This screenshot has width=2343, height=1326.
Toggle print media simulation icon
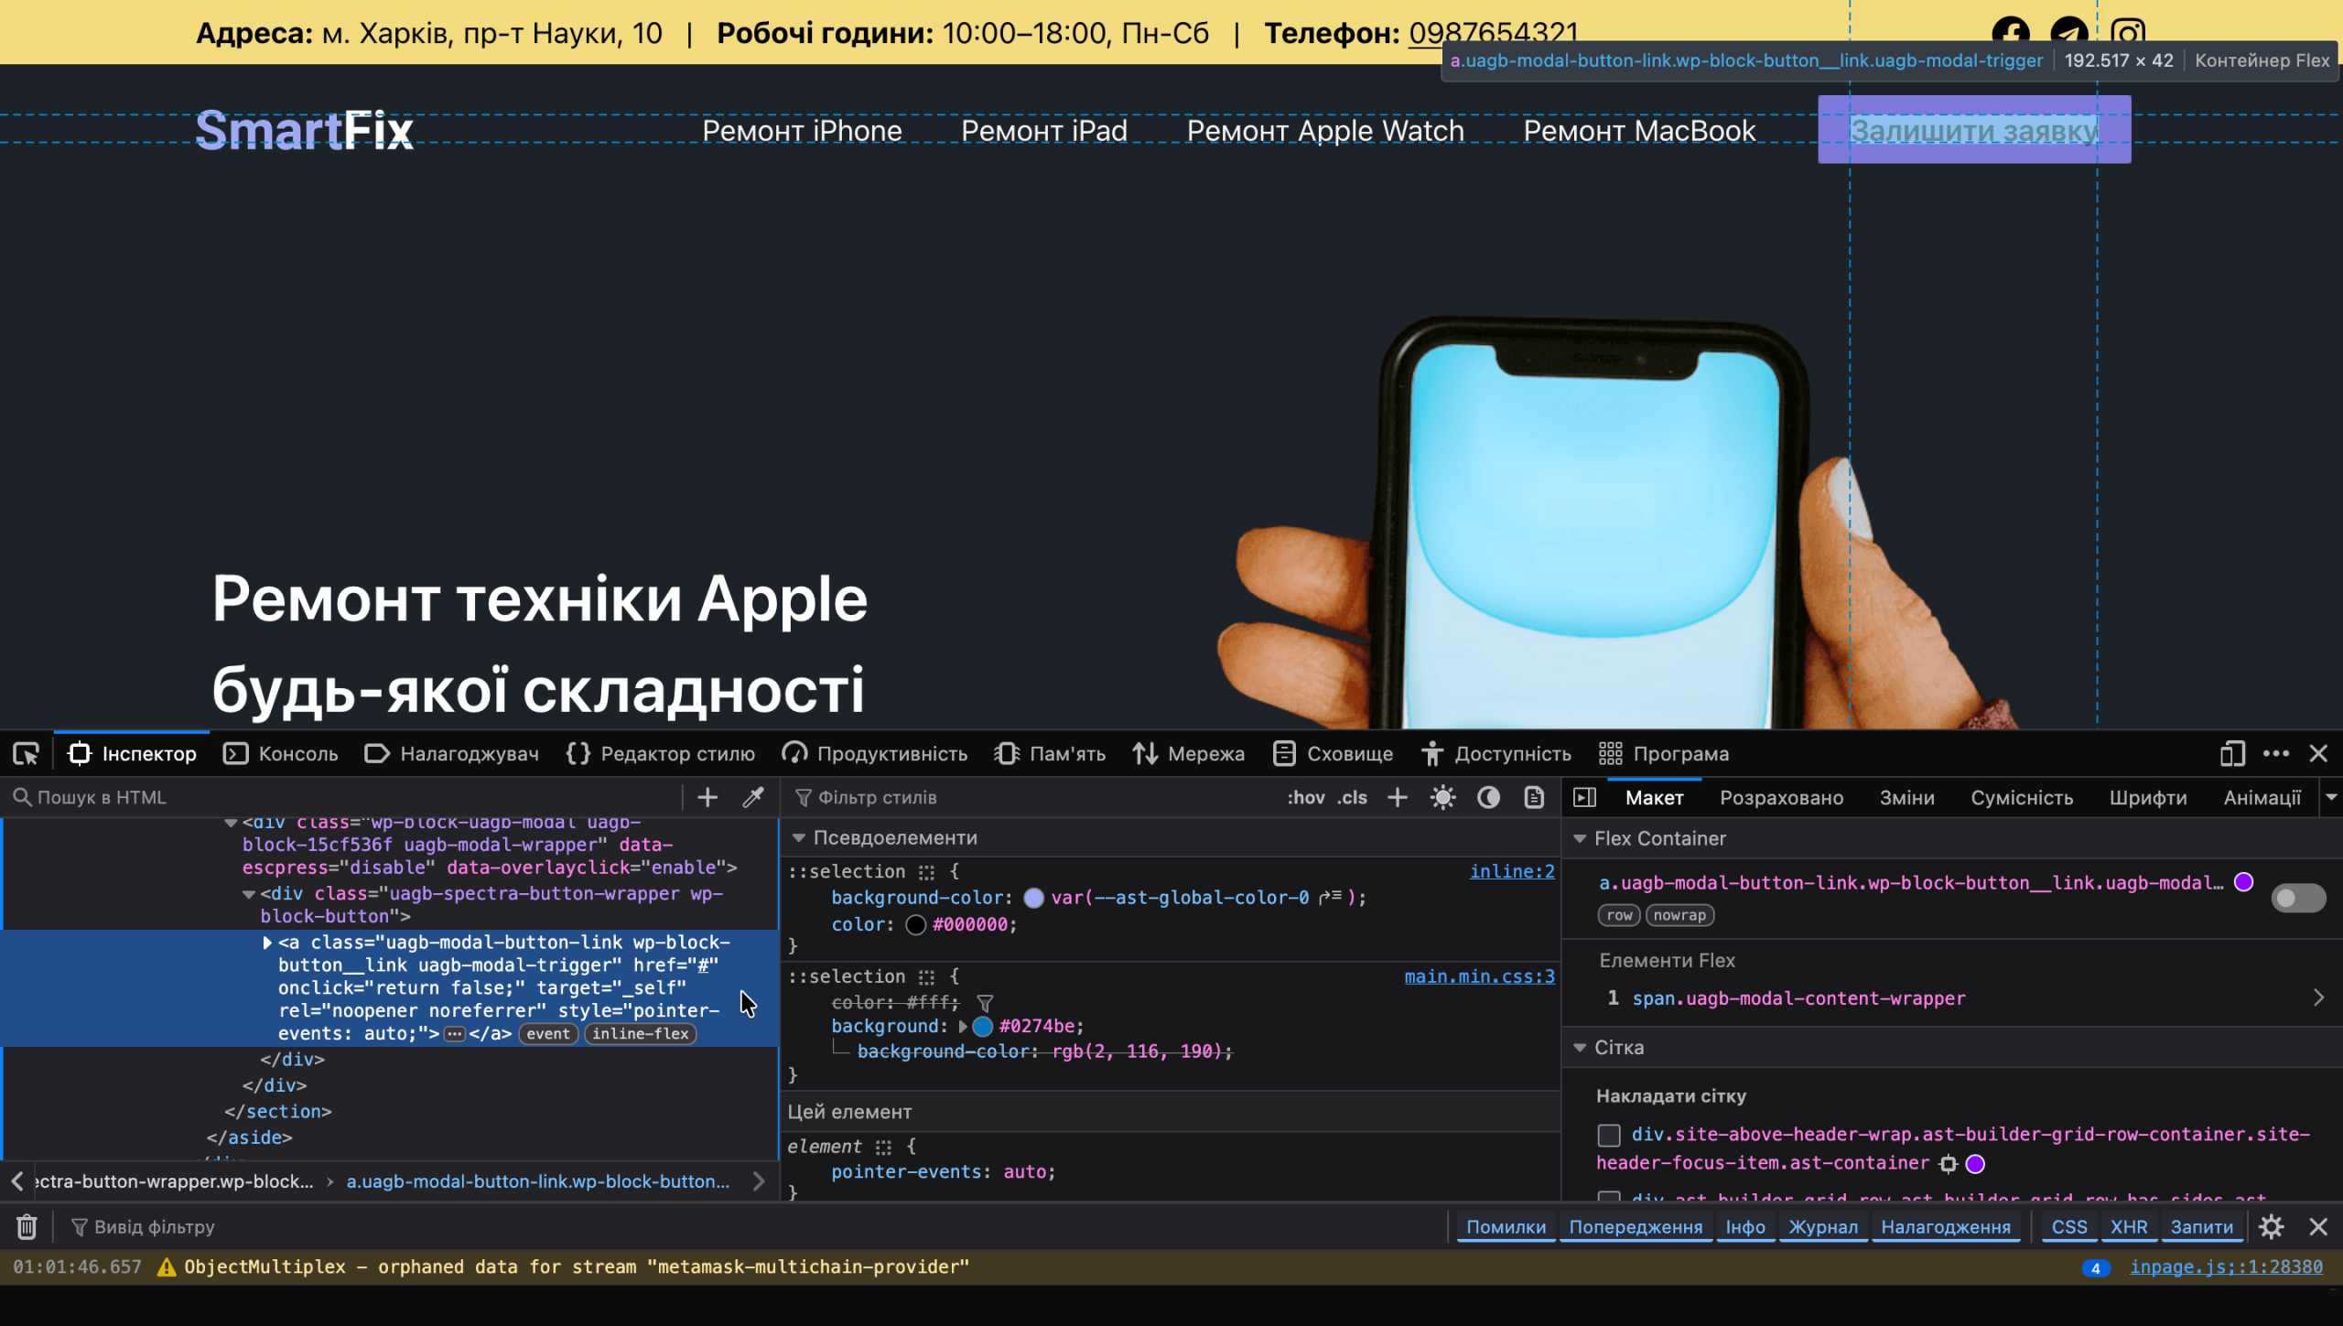click(x=1535, y=797)
